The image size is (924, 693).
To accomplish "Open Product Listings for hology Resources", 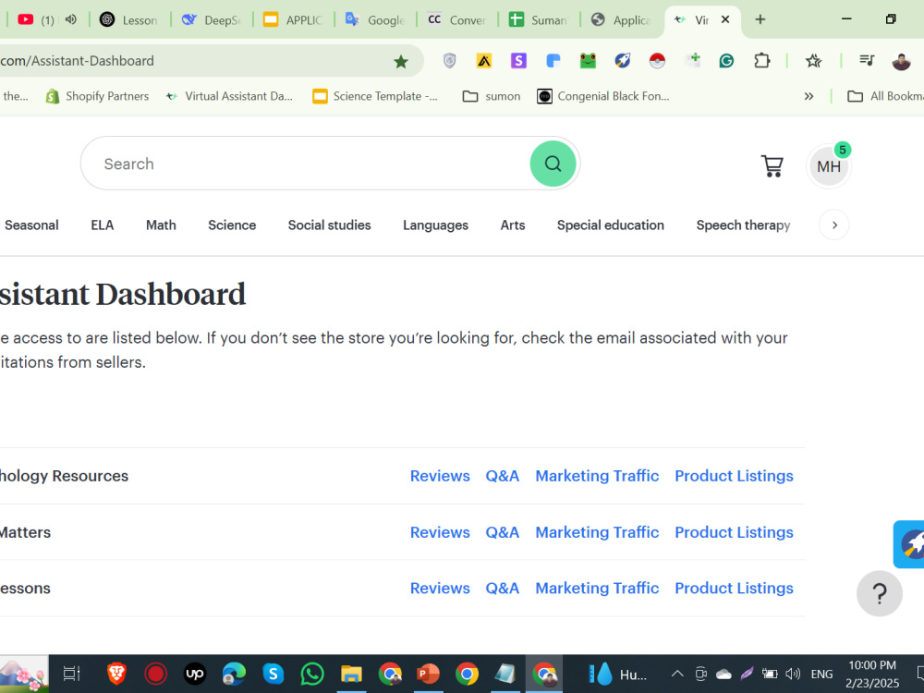I will click(x=734, y=476).
